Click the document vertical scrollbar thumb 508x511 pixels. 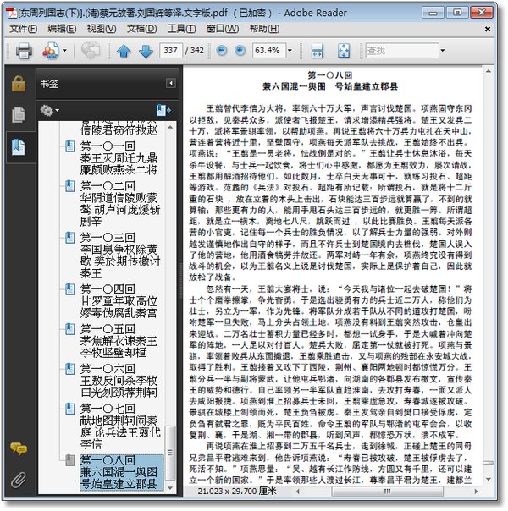(489, 463)
